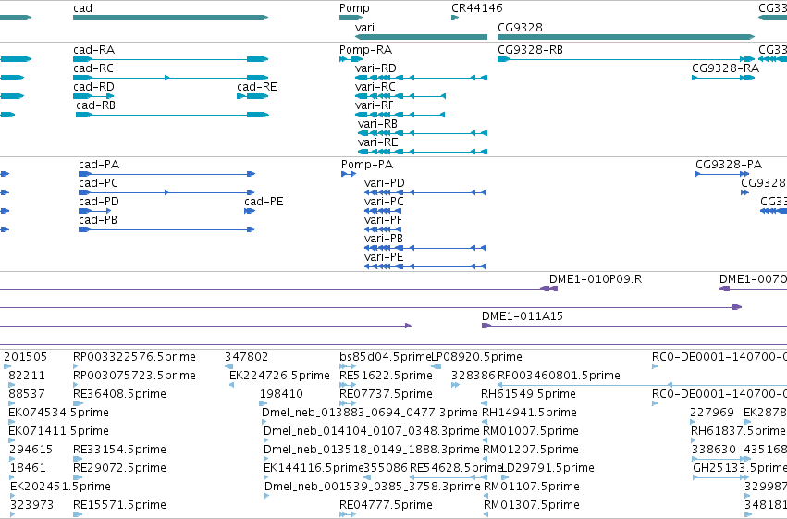Click EST RH14941.5prime

pyautogui.click(x=485, y=422)
